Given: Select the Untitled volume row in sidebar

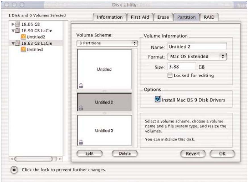Looking at the screenshot, I should click(x=36, y=49).
